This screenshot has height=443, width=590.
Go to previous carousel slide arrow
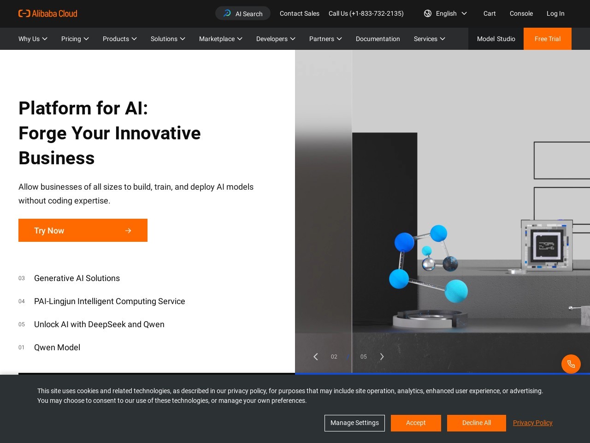316,357
